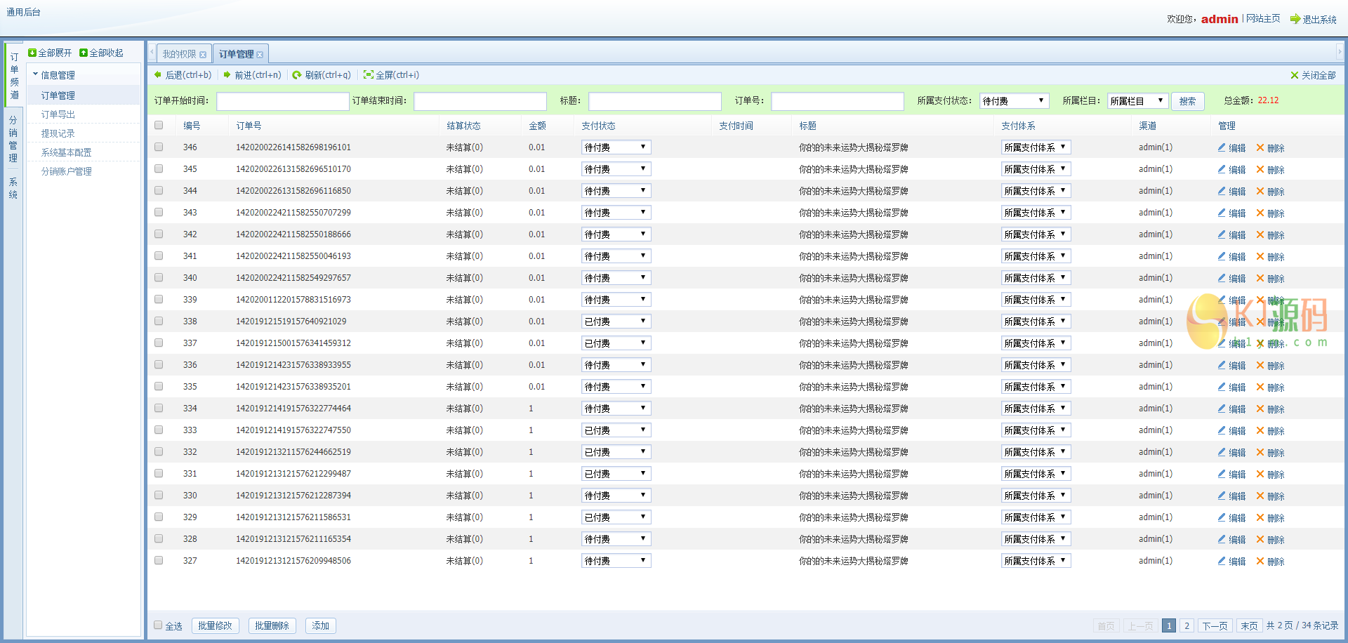
Task: Toggle the select-all checkbox (全选) at bottom
Action: [158, 625]
